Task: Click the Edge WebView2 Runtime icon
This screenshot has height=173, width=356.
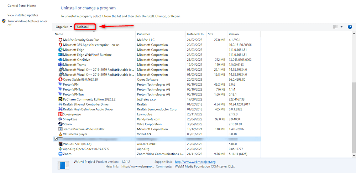Action: click(61, 55)
